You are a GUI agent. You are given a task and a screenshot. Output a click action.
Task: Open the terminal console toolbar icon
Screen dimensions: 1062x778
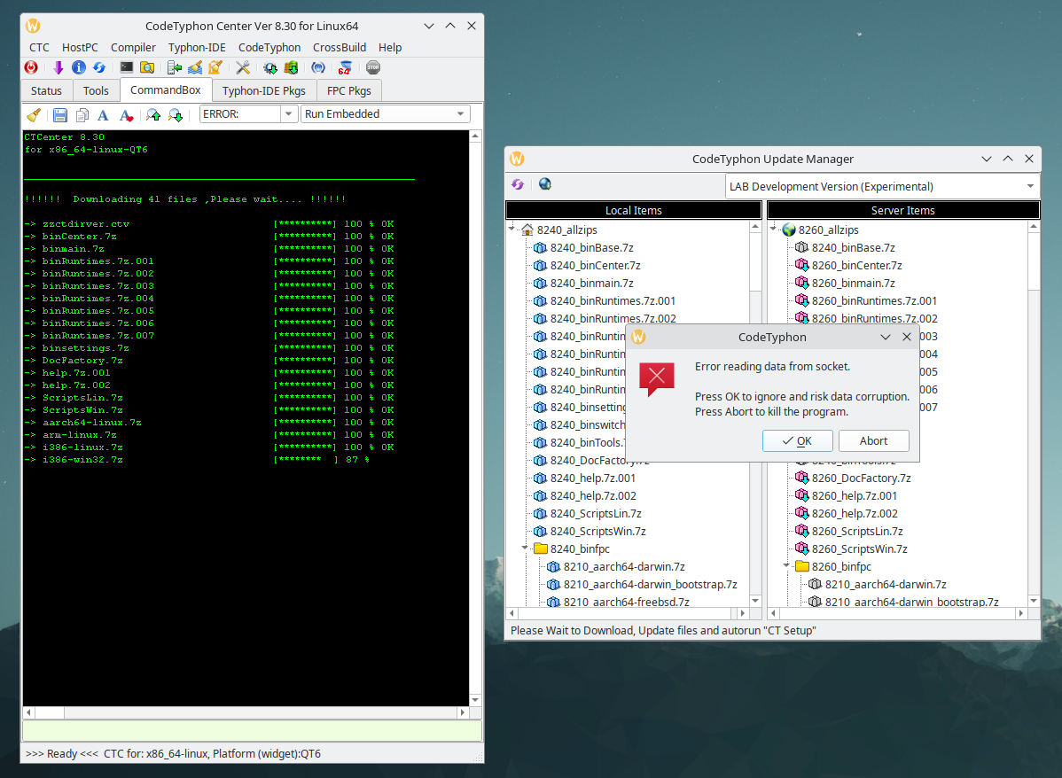point(127,67)
